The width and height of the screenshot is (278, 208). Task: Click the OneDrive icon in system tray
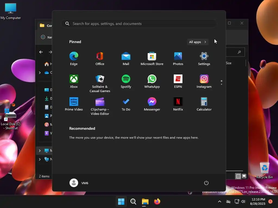tap(228, 201)
